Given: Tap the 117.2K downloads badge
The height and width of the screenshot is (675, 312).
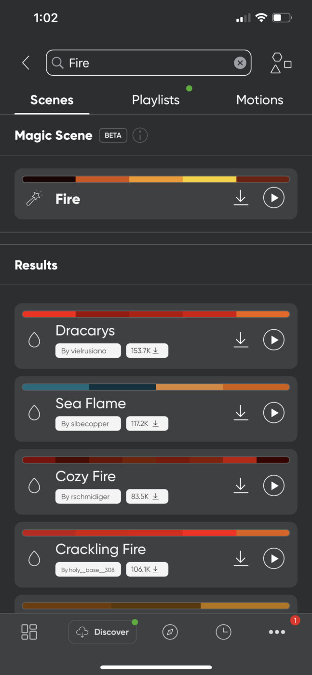Looking at the screenshot, I should (147, 424).
